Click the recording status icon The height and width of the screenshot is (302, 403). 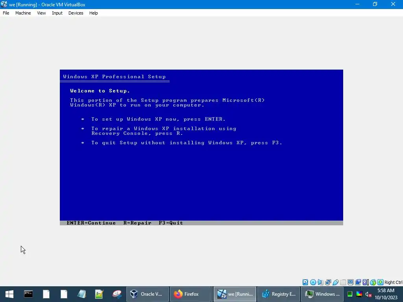(x=358, y=282)
